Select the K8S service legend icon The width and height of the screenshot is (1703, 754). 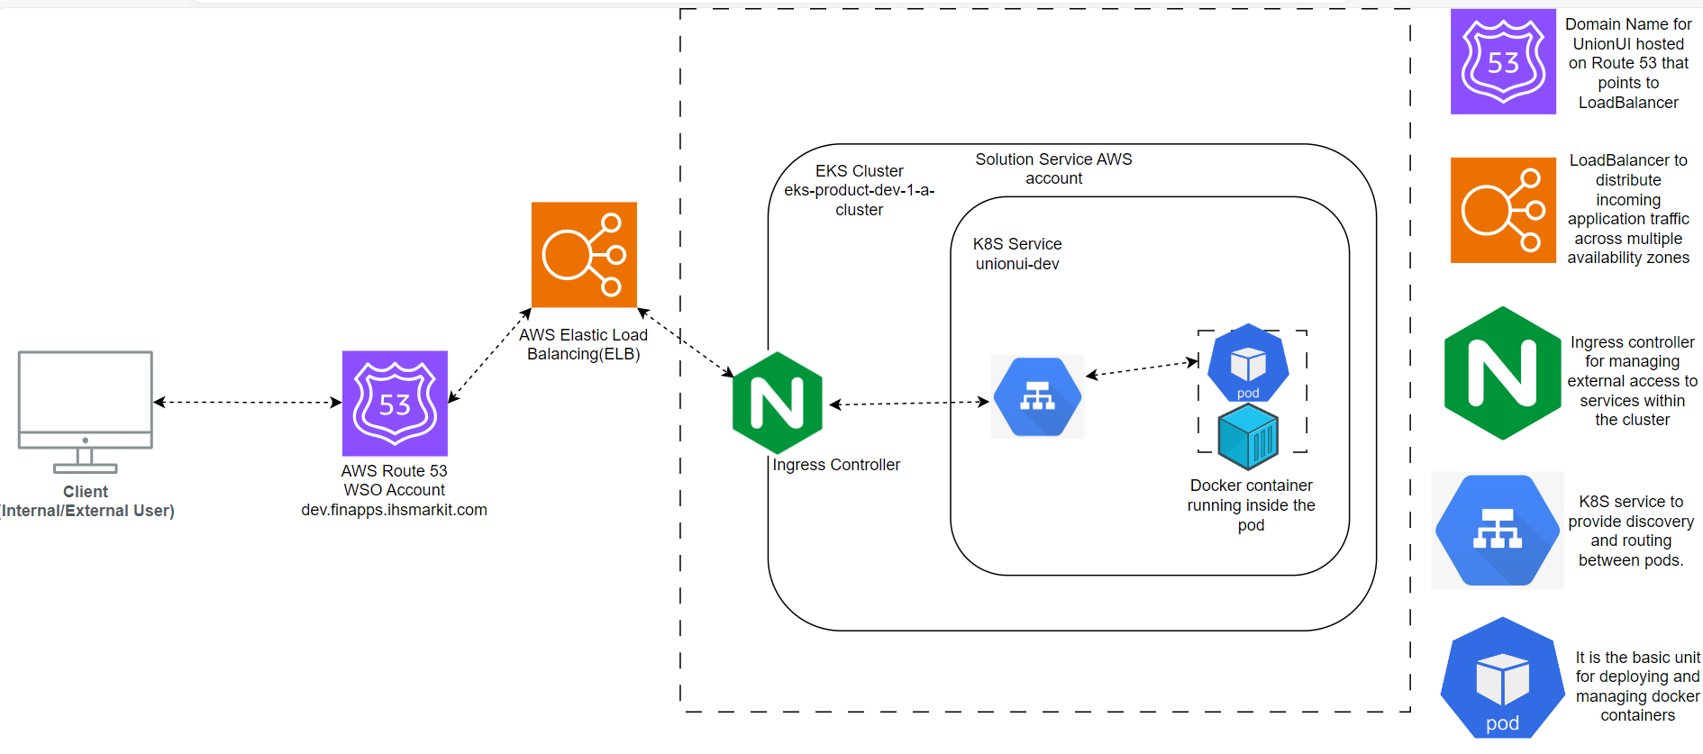(1498, 530)
